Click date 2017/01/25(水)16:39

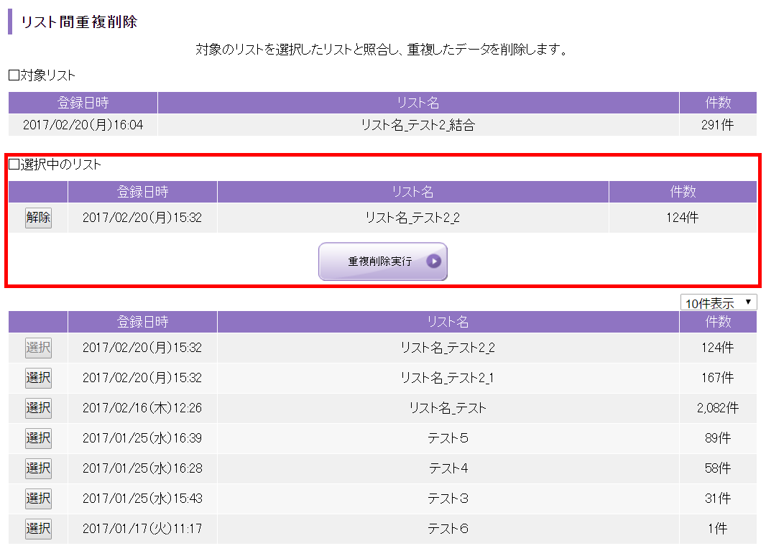[142, 438]
